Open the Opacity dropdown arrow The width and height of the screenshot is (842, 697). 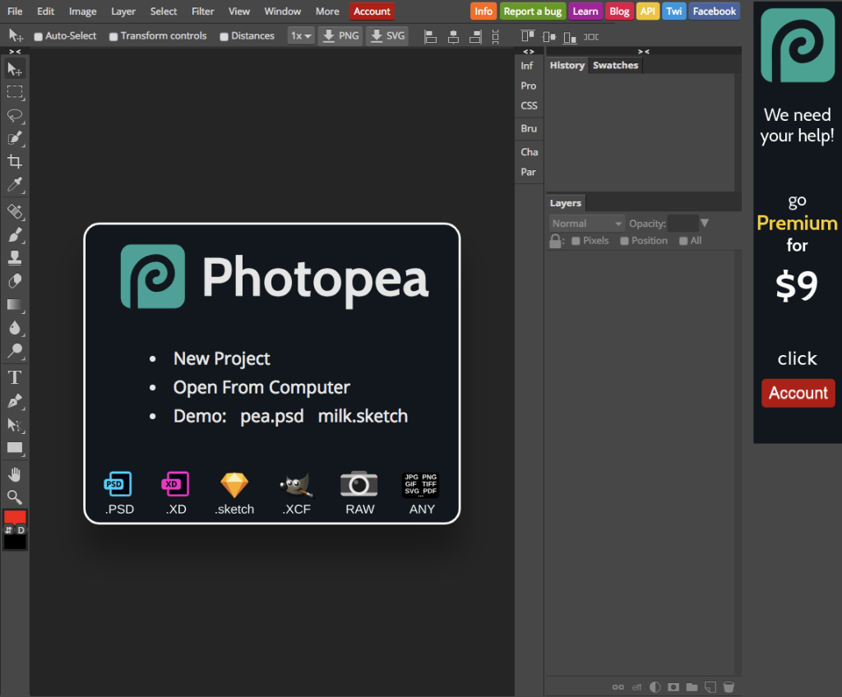(x=705, y=224)
